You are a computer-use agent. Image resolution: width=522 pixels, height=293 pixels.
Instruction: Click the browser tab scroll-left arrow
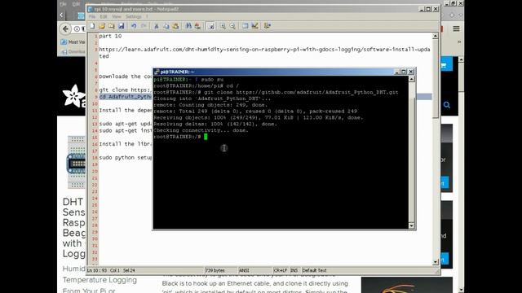pos(62,15)
